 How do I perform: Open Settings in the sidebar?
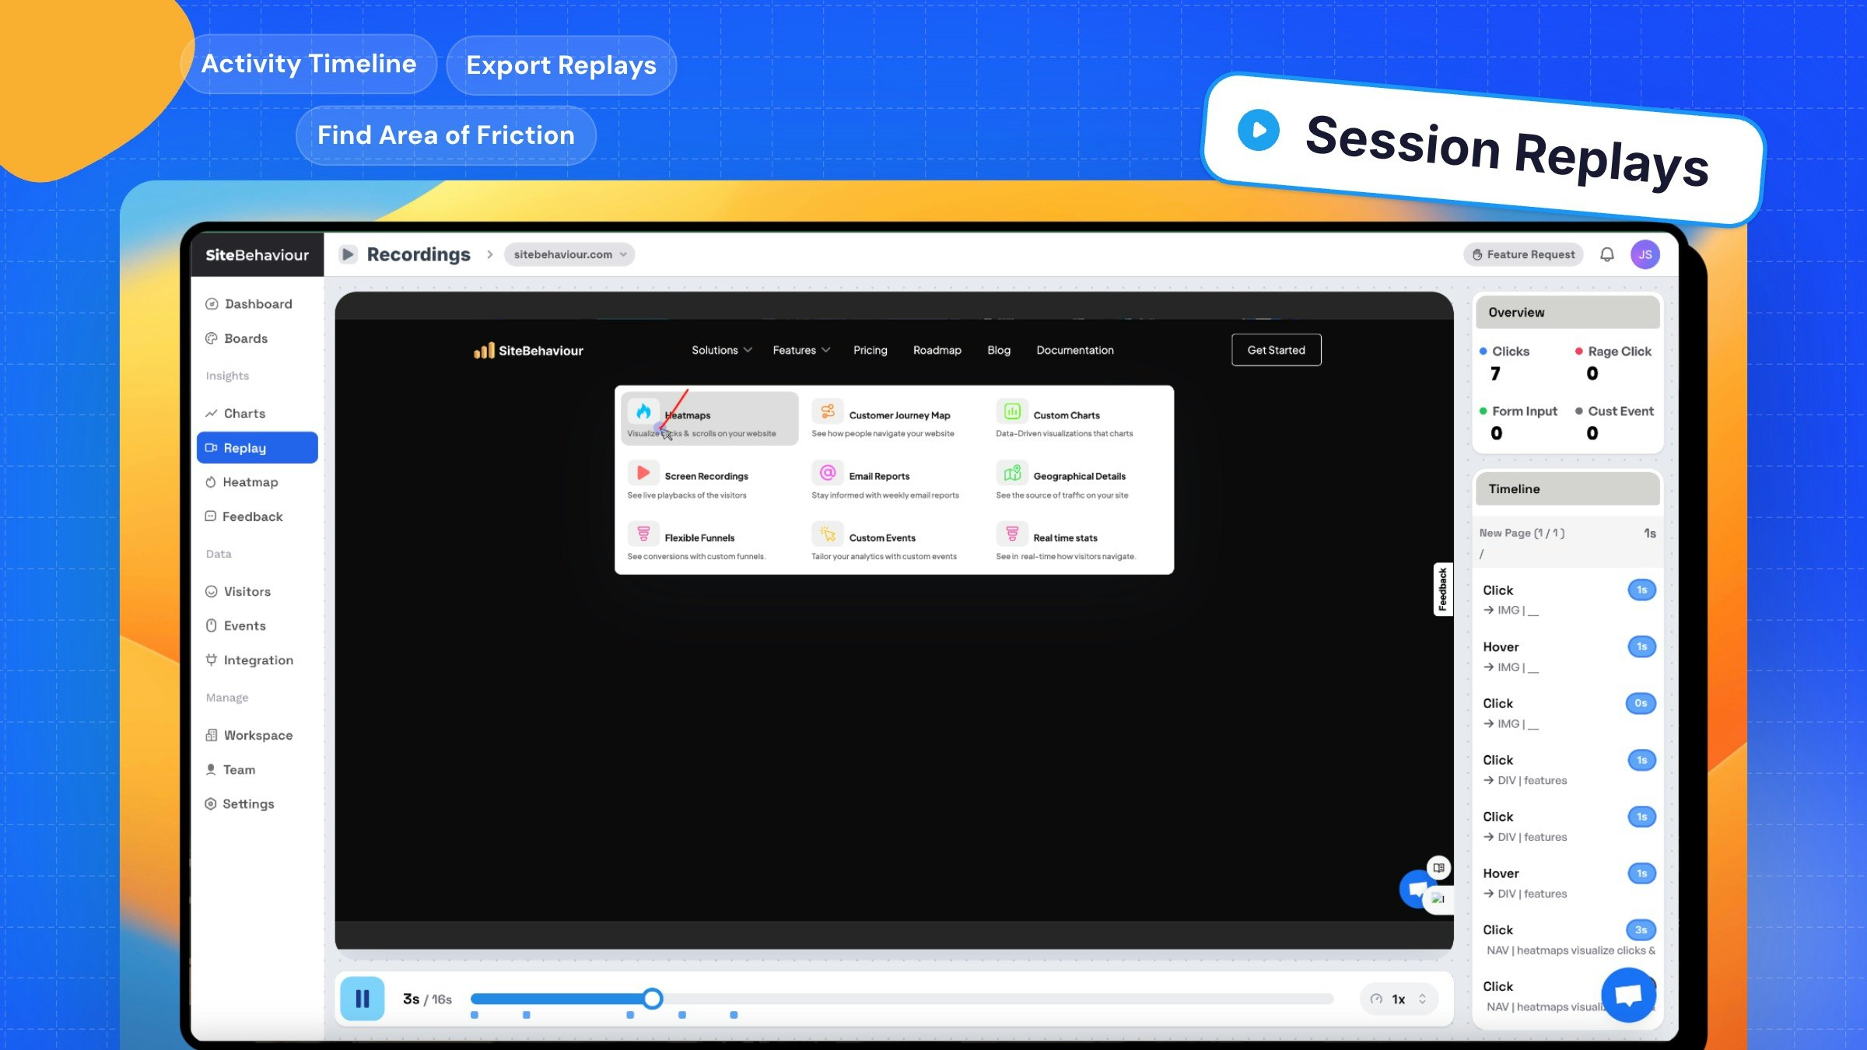257,803
